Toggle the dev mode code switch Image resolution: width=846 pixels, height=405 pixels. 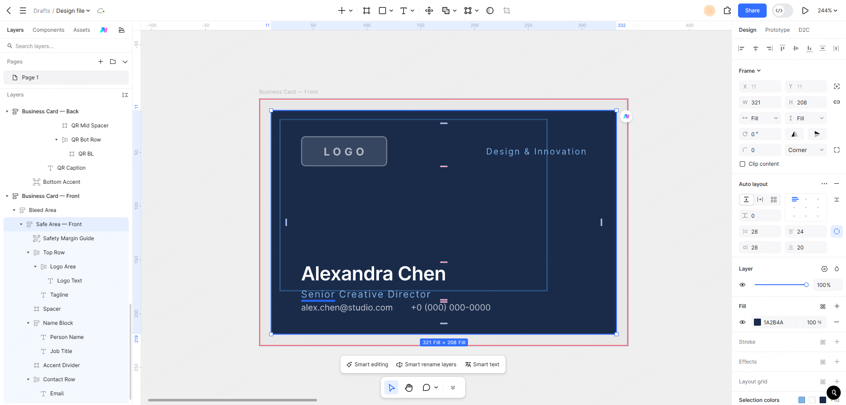click(783, 11)
